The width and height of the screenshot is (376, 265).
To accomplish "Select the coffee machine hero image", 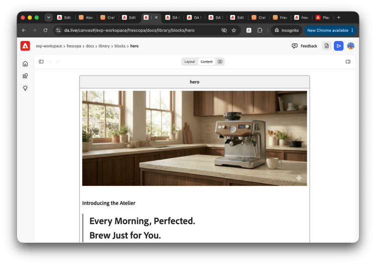I will coord(195,138).
